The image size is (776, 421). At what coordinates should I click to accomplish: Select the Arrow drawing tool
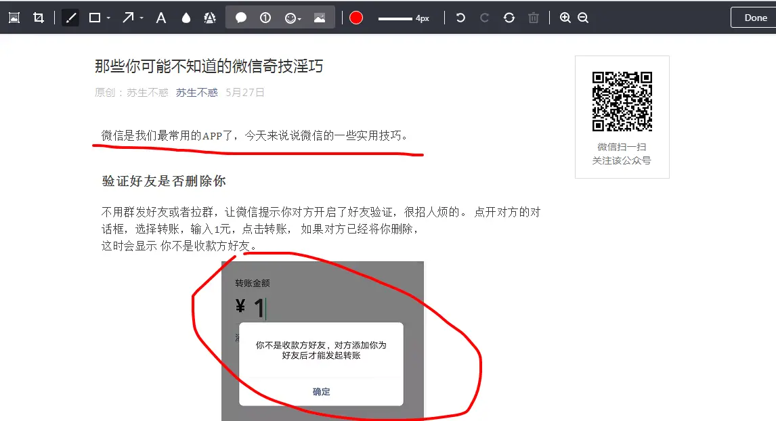point(128,18)
